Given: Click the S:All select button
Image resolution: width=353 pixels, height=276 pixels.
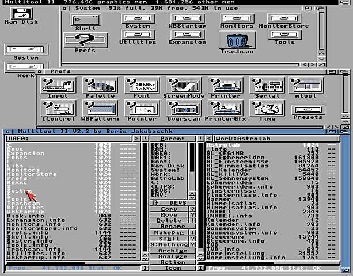Looking at the screenshot, I should [169, 239].
